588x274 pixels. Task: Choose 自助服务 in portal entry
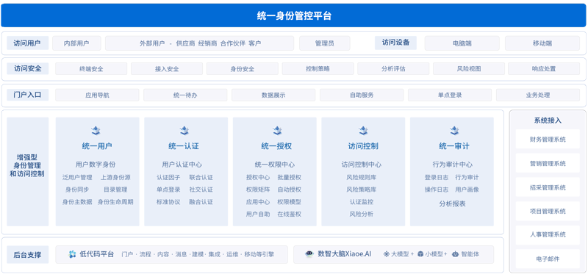pyautogui.click(x=362, y=95)
